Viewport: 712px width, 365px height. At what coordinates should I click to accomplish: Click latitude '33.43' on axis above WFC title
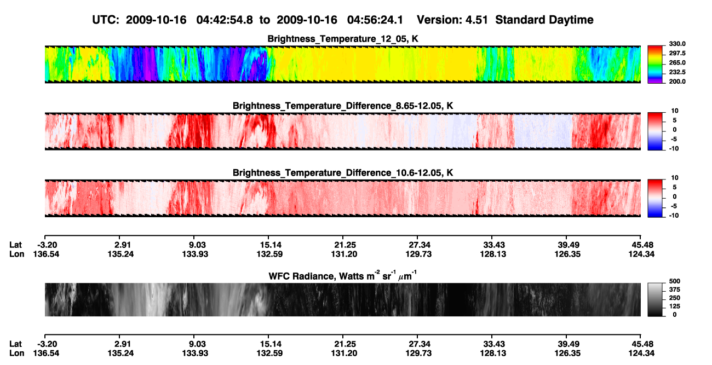click(x=492, y=245)
